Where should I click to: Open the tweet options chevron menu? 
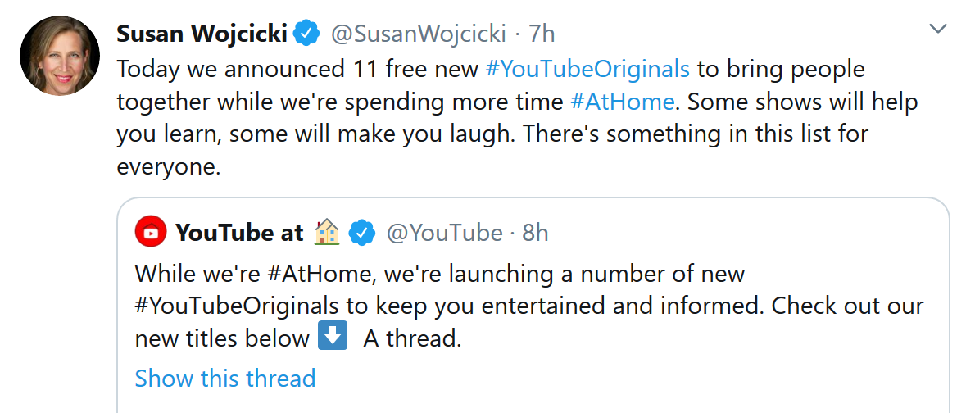pos(938,30)
